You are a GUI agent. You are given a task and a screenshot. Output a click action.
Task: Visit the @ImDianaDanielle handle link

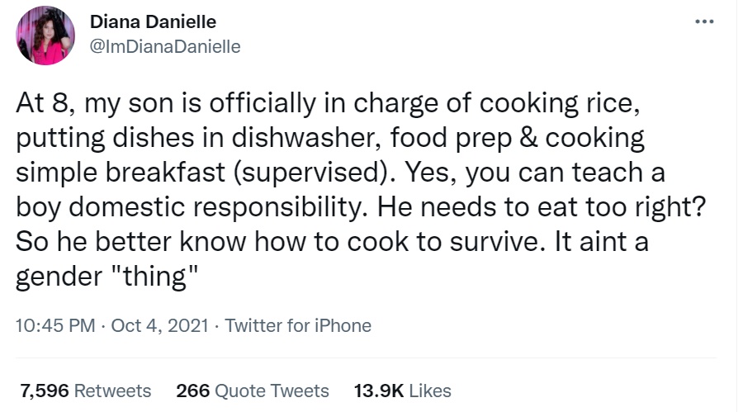coord(165,46)
